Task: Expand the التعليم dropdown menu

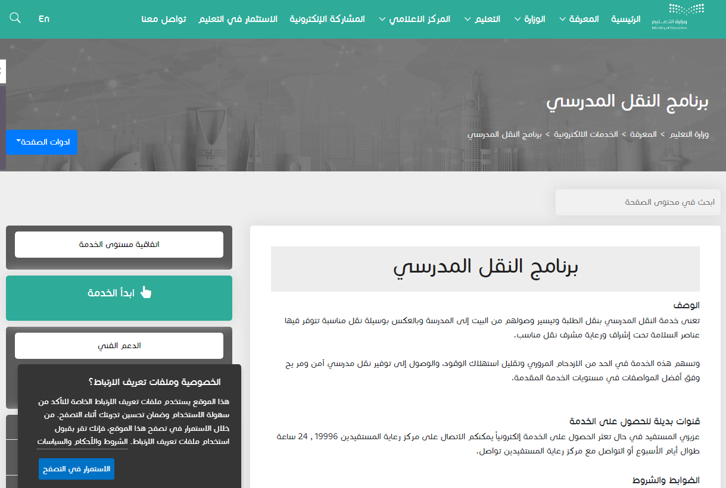Action: pyautogui.click(x=482, y=19)
